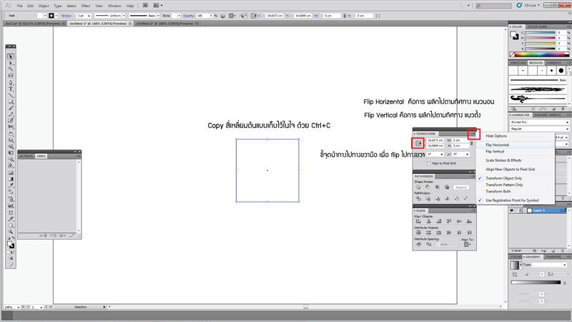Toggle Align to Pixel Grid checkbox
The width and height of the screenshot is (572, 322).
point(428,163)
